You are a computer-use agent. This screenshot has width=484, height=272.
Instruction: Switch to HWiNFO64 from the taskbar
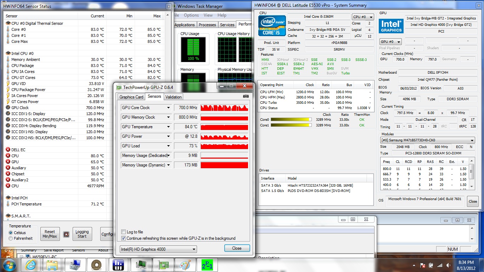(118, 265)
